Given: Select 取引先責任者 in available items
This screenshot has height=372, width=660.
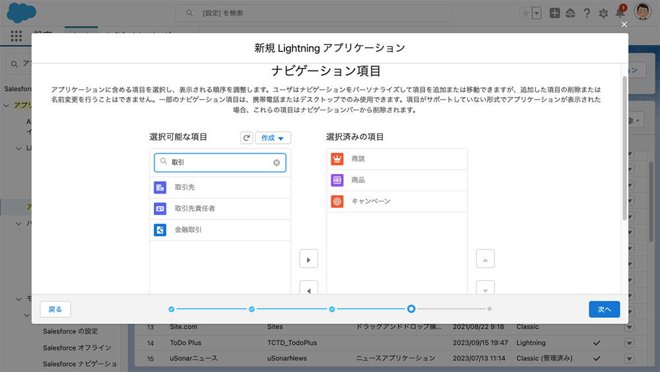Looking at the screenshot, I should coord(220,208).
